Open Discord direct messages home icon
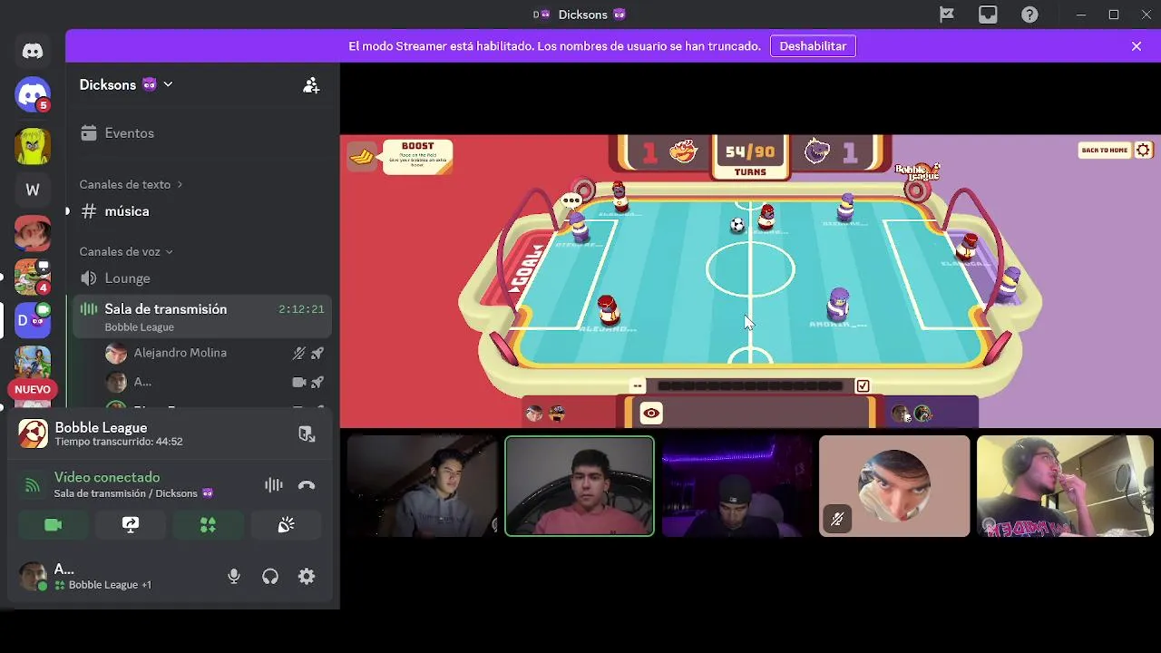The width and height of the screenshot is (1161, 653). (x=33, y=51)
